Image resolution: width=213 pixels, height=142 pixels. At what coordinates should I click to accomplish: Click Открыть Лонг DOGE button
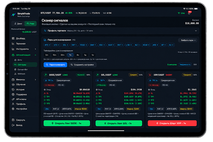(67, 123)
